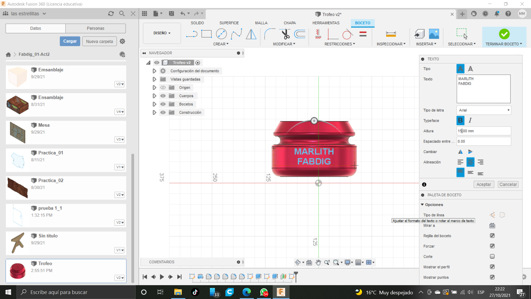Open the Tipo de letra Arial dropdown

pyautogui.click(x=483, y=110)
